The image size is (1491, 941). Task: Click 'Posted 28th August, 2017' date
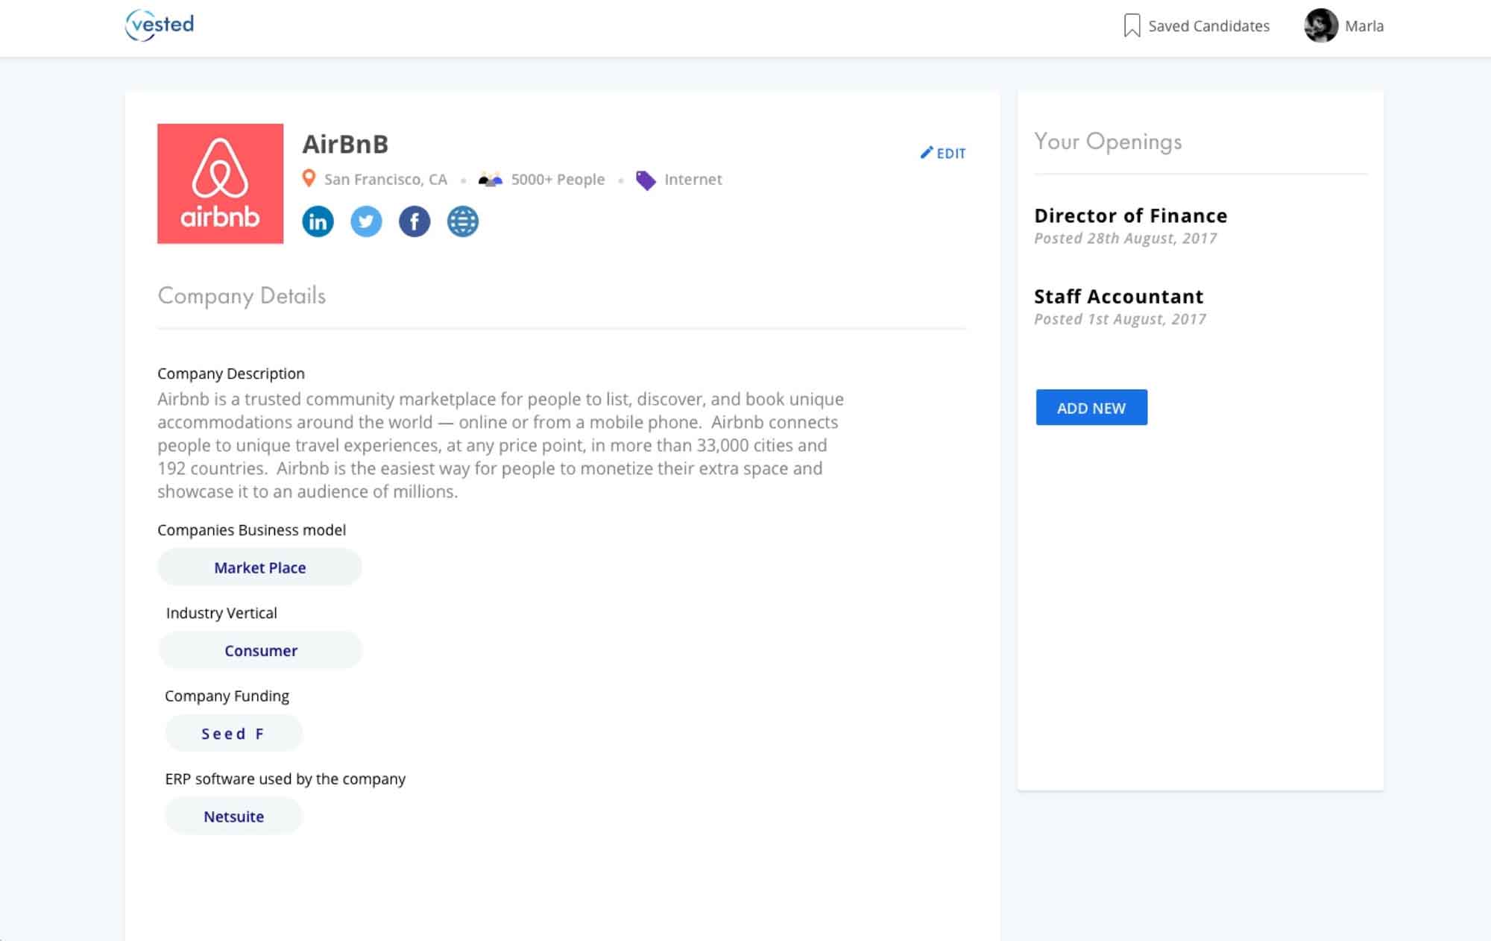coord(1125,239)
